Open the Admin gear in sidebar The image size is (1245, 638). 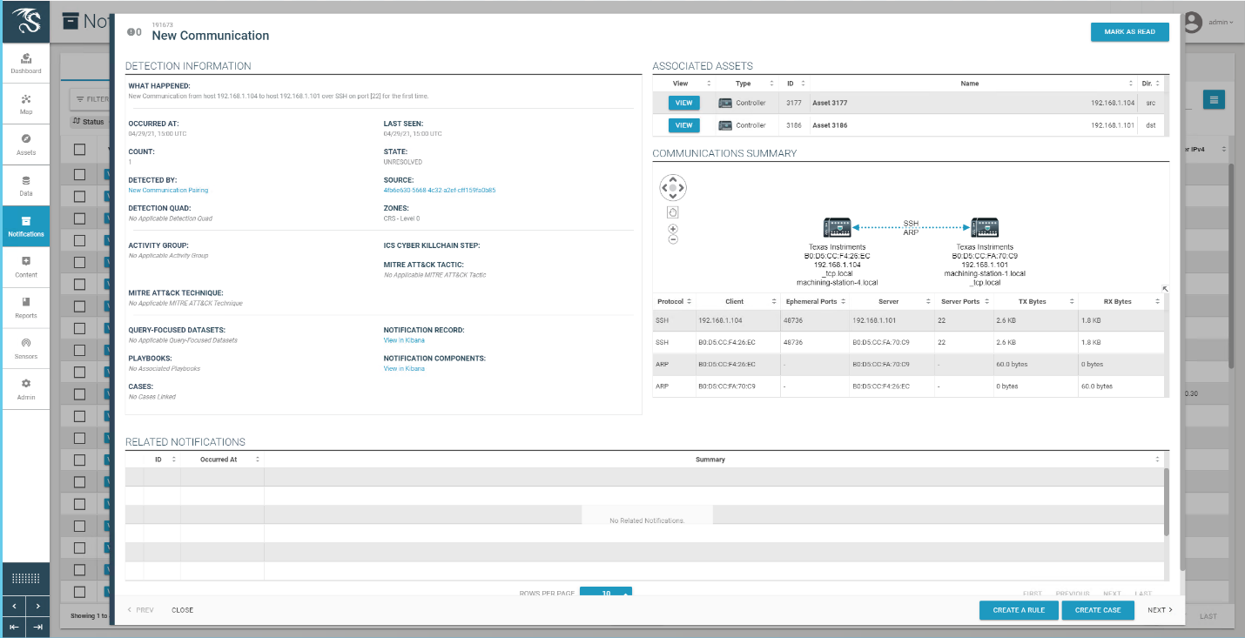(26, 389)
